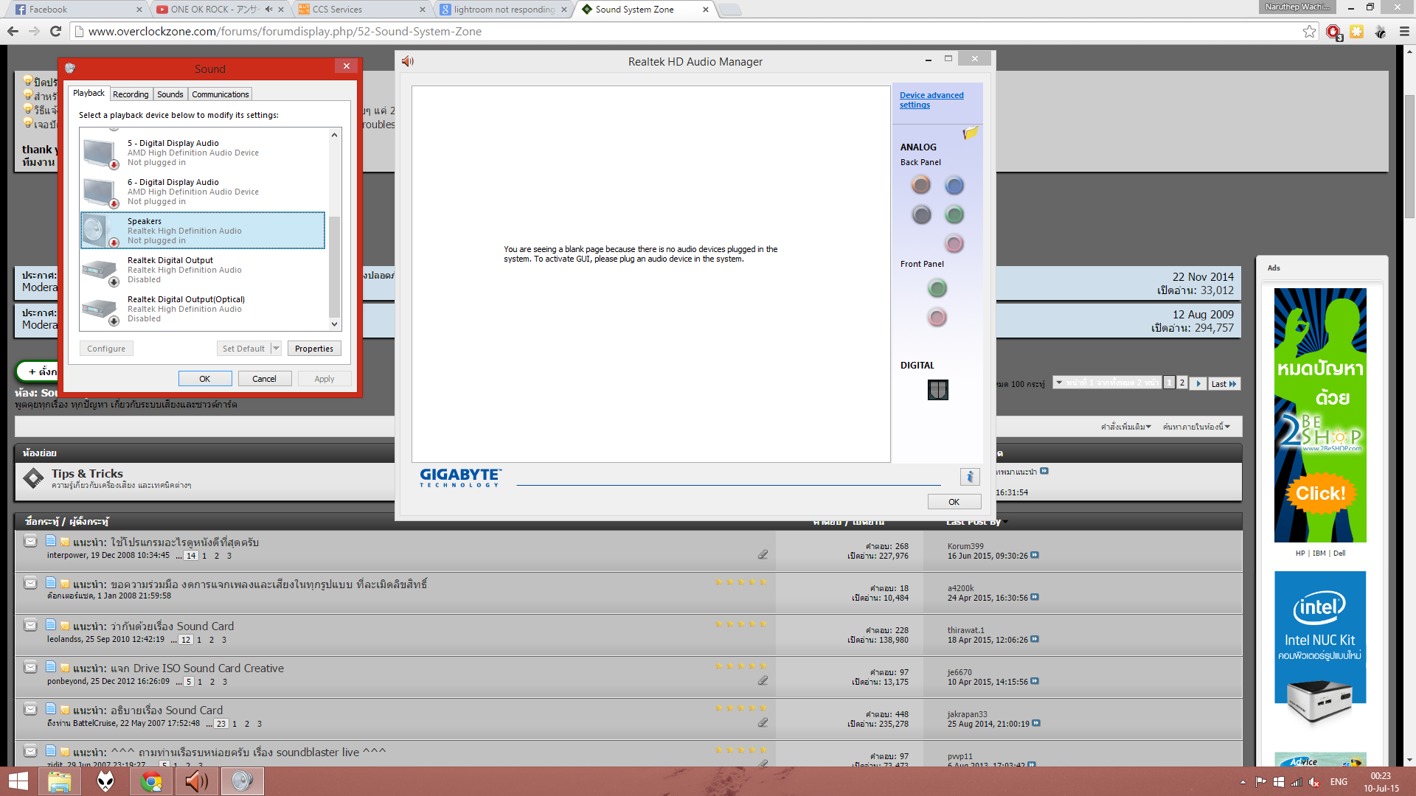Open the Realtek speaker icon in taskbar
The width and height of the screenshot is (1416, 796).
click(x=196, y=781)
